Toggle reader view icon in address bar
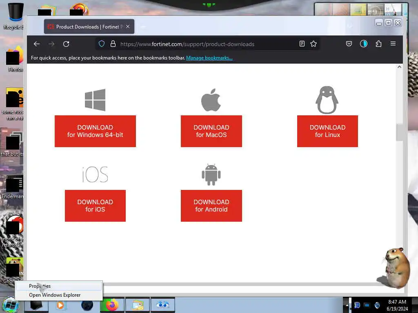This screenshot has height=313, width=418. pyautogui.click(x=302, y=44)
